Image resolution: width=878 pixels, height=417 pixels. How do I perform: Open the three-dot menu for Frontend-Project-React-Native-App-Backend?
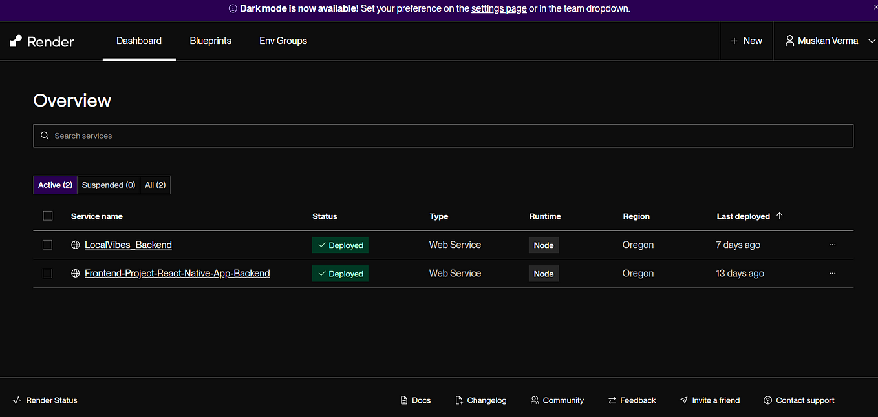click(832, 273)
